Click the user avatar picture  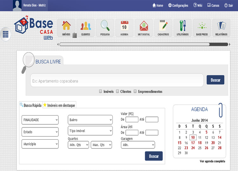coord(17,5)
